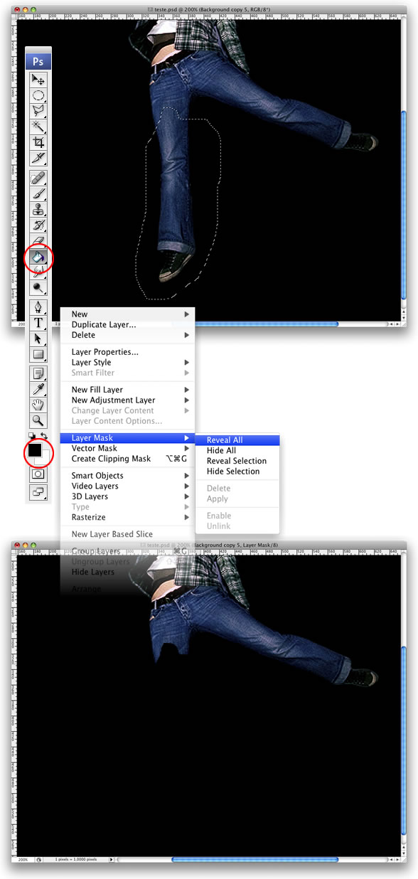Viewport: 418px width, 879px height.
Task: Toggle Quick Mask mode
Action: (x=38, y=474)
